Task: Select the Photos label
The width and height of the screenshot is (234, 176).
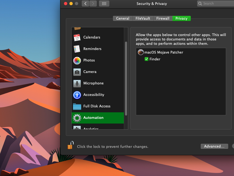Action: point(89,60)
